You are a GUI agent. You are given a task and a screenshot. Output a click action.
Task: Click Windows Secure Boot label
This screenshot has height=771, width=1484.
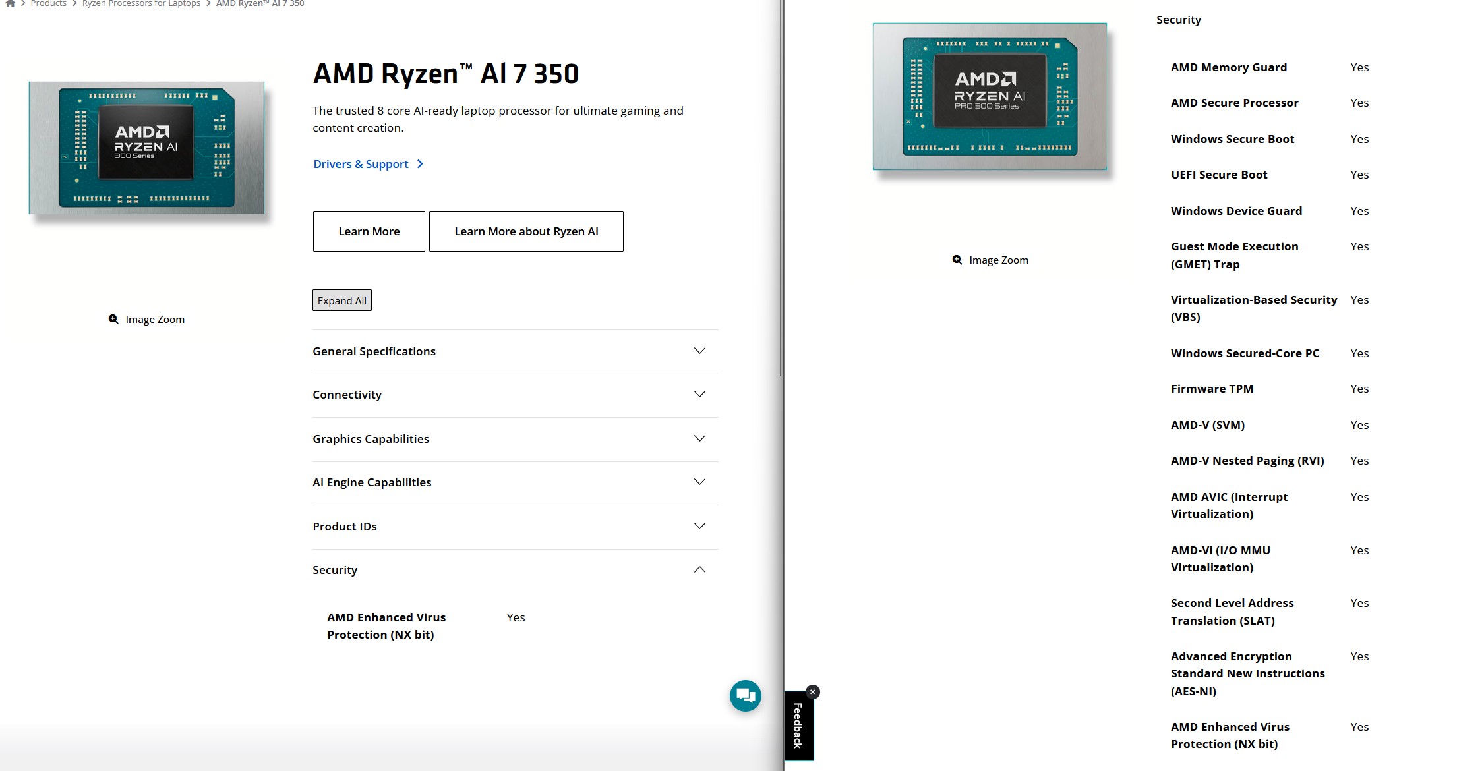pyautogui.click(x=1233, y=139)
